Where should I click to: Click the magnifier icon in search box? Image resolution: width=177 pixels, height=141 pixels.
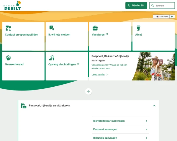point(153,6)
